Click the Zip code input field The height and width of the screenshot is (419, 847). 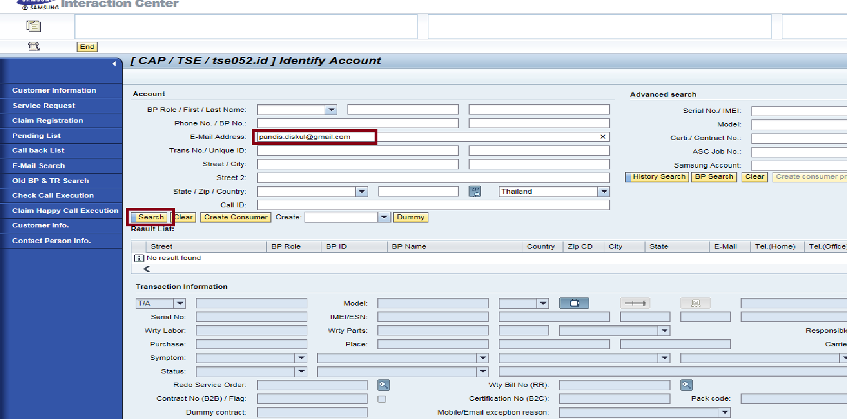pyautogui.click(x=419, y=192)
